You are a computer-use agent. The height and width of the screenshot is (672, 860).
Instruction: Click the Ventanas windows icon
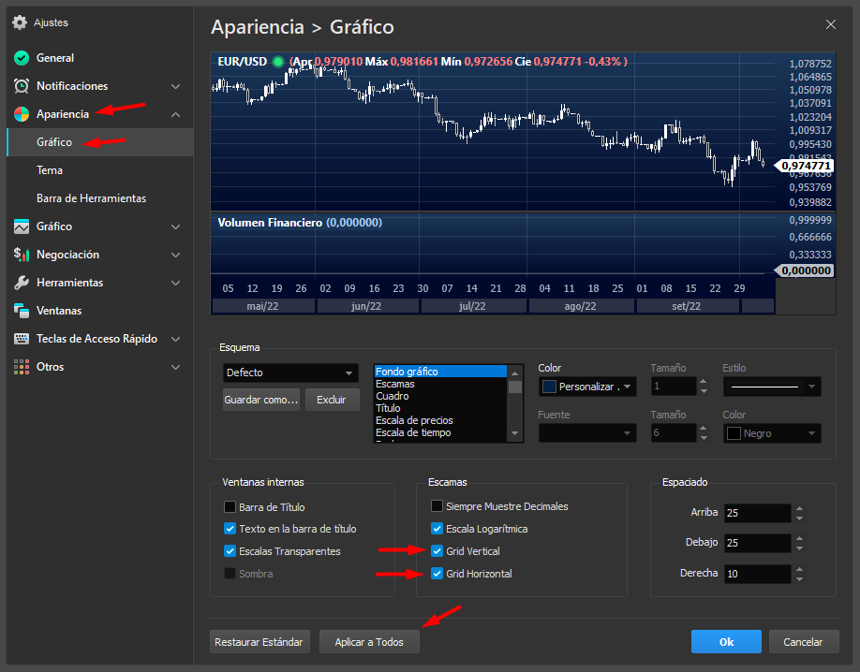[x=22, y=311]
